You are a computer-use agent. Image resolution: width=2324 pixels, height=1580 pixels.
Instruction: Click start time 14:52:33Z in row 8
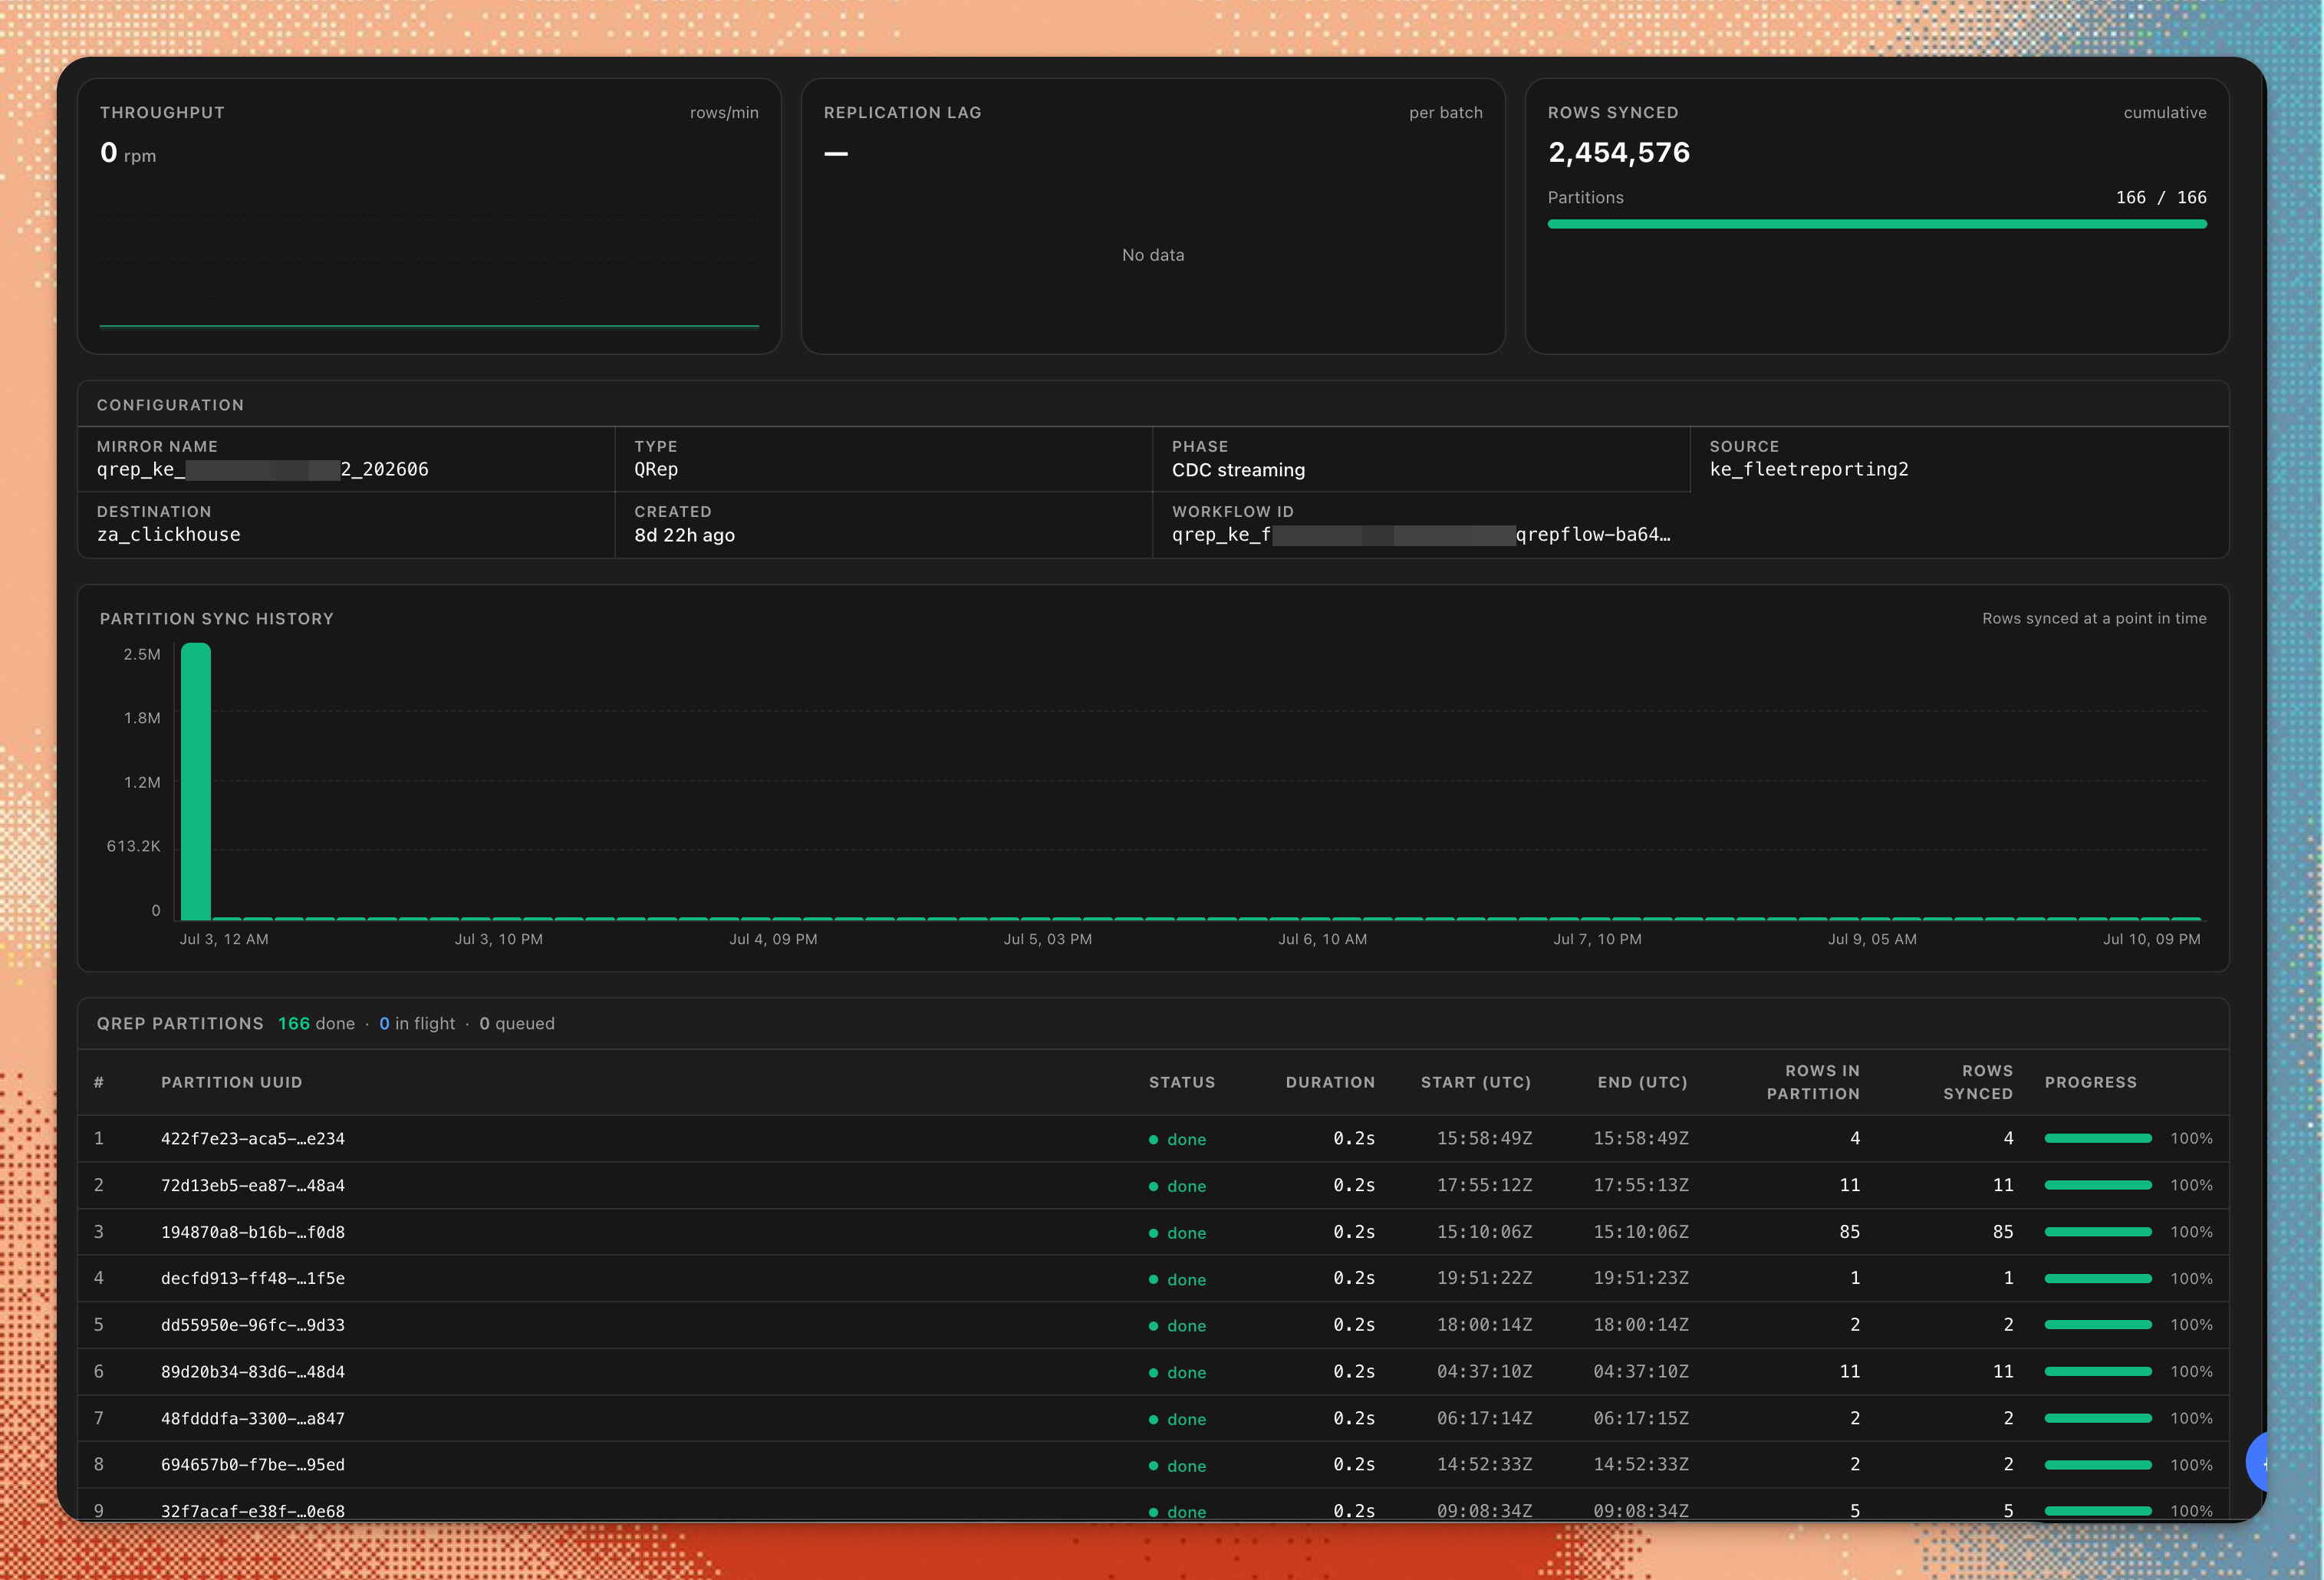click(1484, 1464)
